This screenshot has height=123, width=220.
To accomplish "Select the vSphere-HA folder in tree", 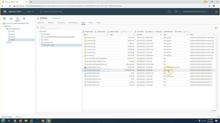I will [x=48, y=42].
